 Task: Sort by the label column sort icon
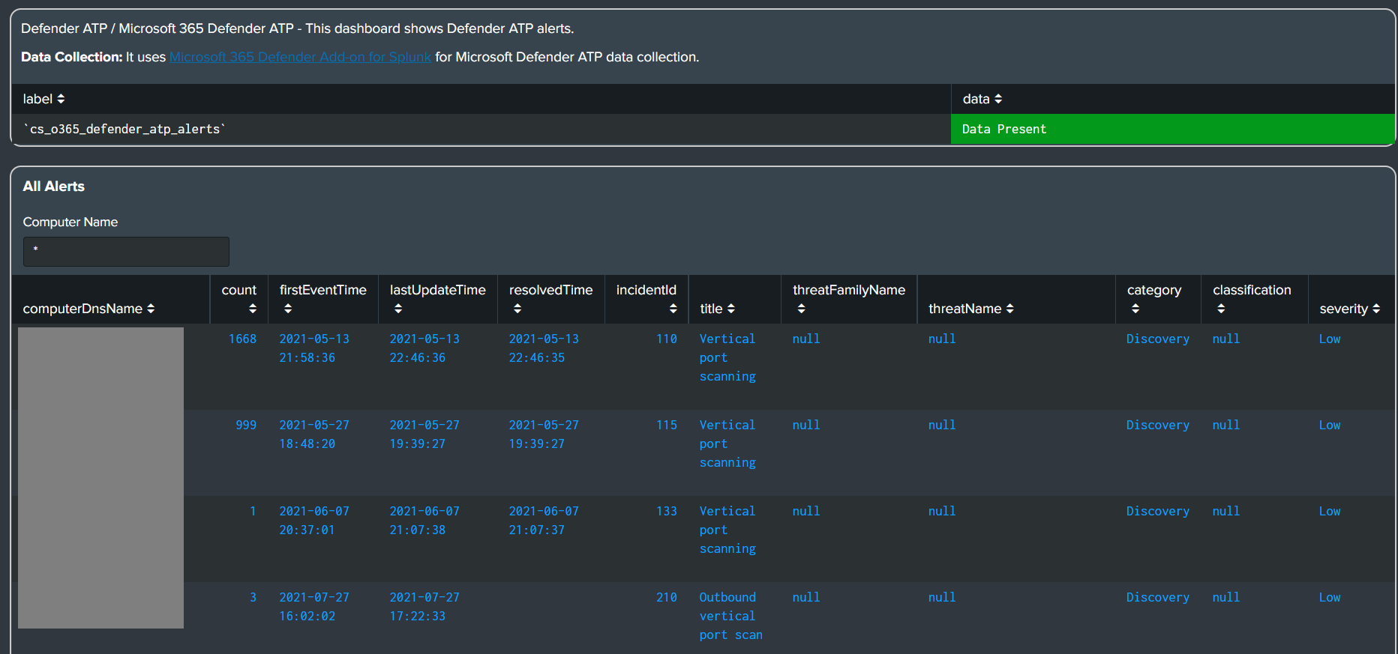coord(61,99)
